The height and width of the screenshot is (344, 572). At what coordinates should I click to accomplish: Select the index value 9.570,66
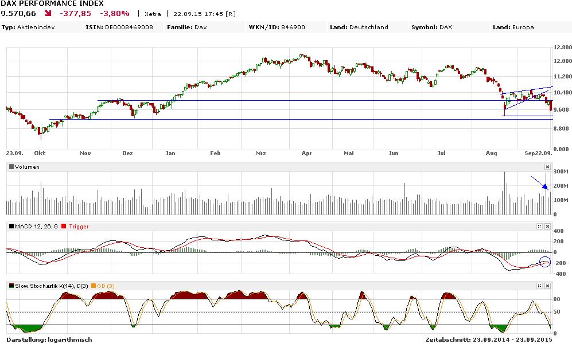click(18, 14)
